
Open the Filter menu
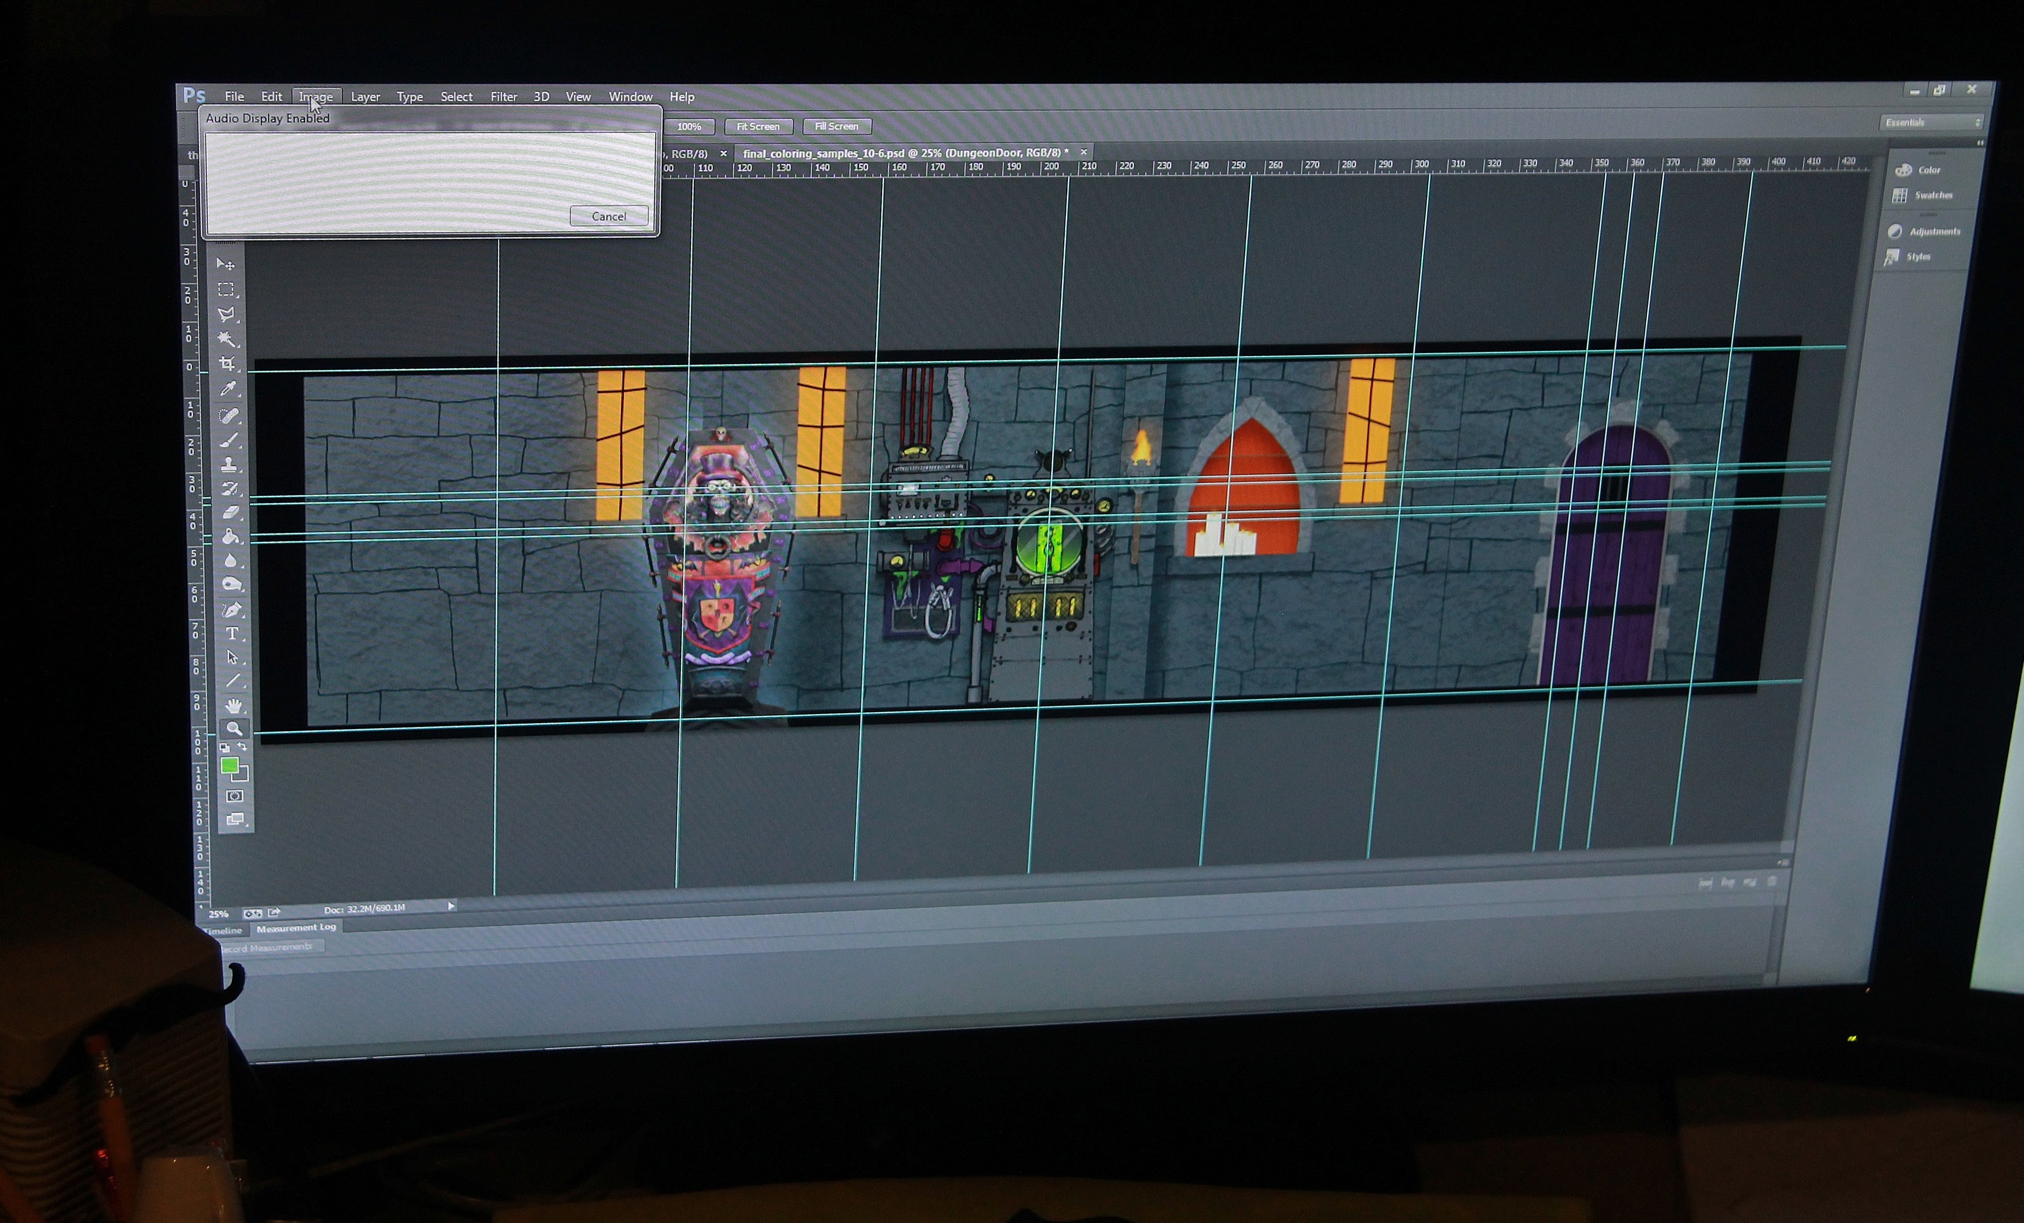(x=503, y=97)
